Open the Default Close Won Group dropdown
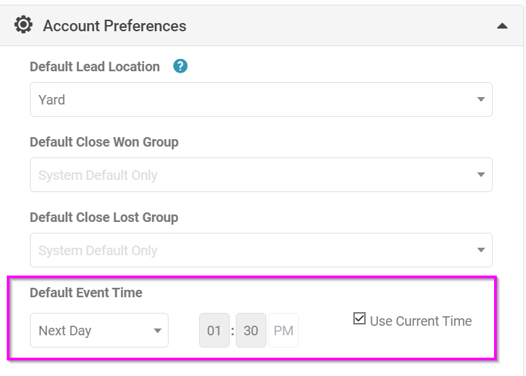 [261, 174]
